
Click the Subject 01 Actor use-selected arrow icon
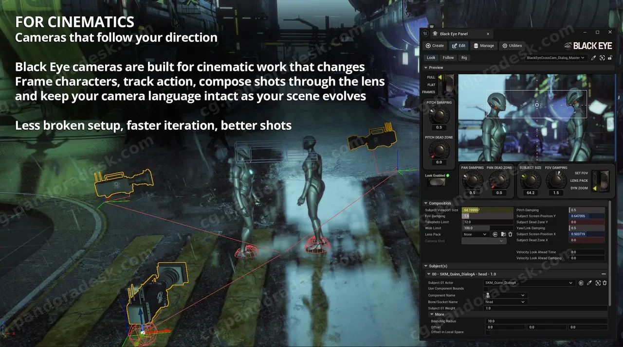click(x=581, y=283)
